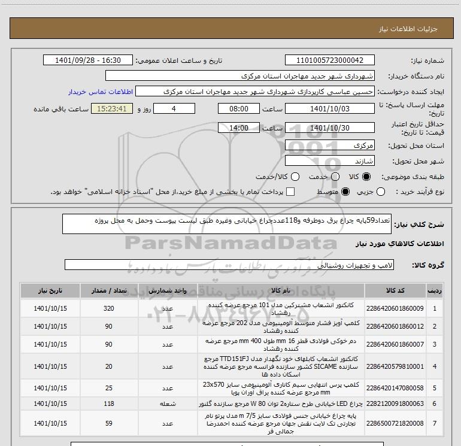Click the deadline time field 08:00
Screen dimensions: 461x446
point(239,108)
